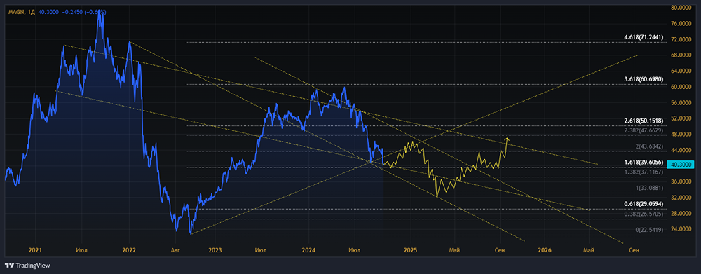Click the 1Д interval label in the legend
Viewport: 701px width, 274px height.
tap(32, 12)
